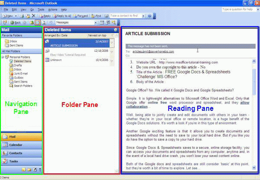Select the Drafts folder
Viewport: 260px width, 180px height.
16,65
